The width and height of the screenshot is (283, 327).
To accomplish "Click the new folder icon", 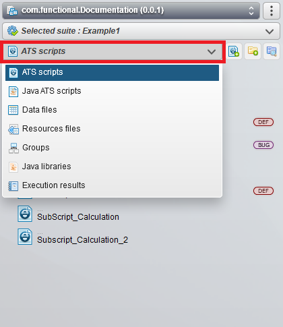I will tap(253, 51).
